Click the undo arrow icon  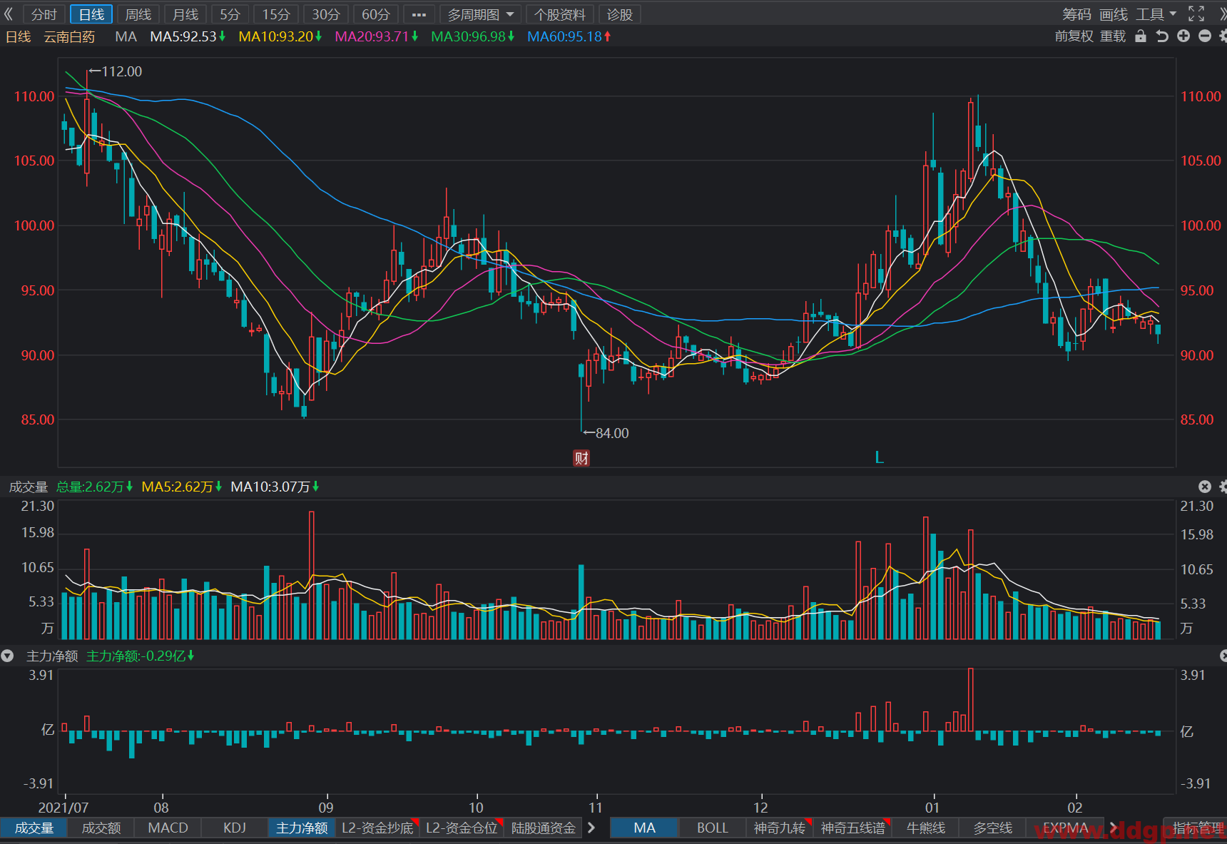click(1162, 36)
